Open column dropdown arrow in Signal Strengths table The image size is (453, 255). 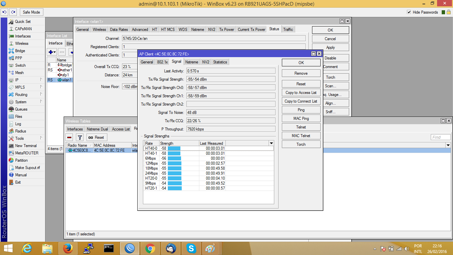(x=271, y=143)
